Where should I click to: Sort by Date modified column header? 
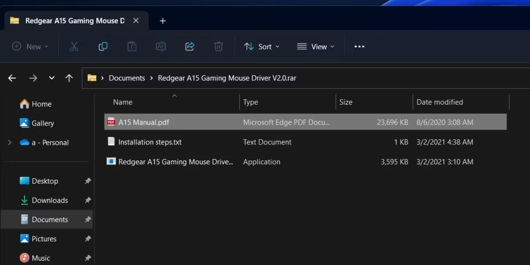pyautogui.click(x=440, y=102)
